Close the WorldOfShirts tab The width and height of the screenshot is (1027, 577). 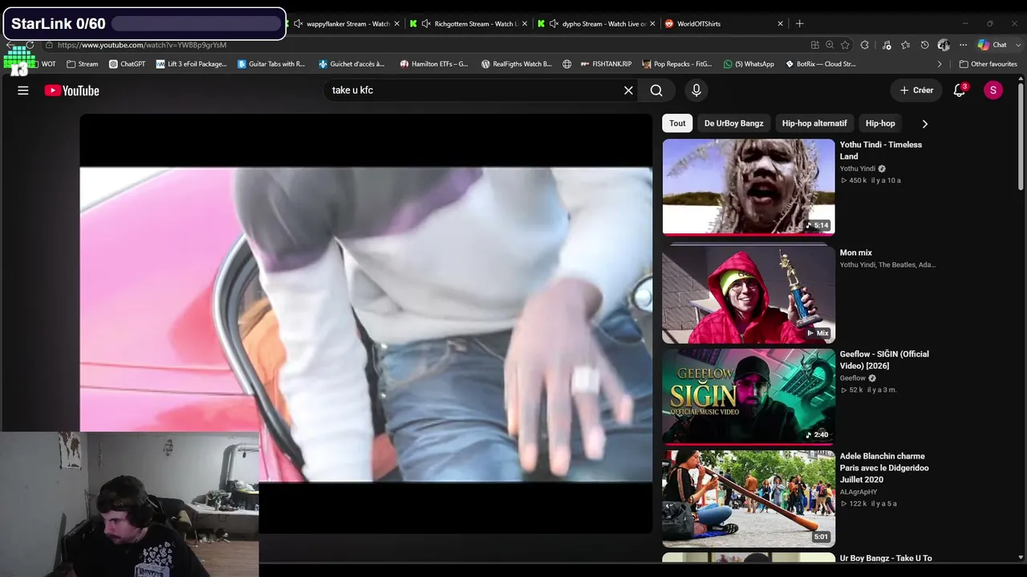tap(780, 24)
